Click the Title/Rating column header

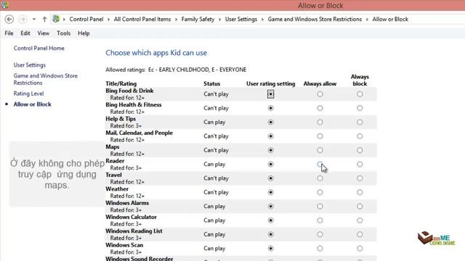(x=121, y=84)
